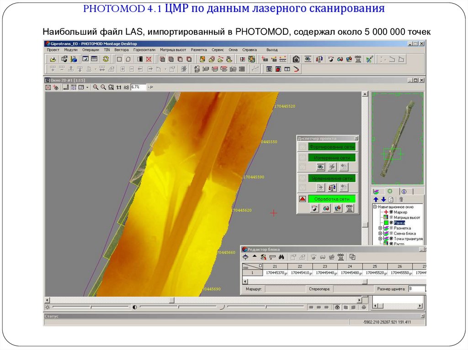Image resolution: width=468 pixels, height=350 pixels.
Task: Expand the Схема блока tree node
Action: (x=380, y=233)
